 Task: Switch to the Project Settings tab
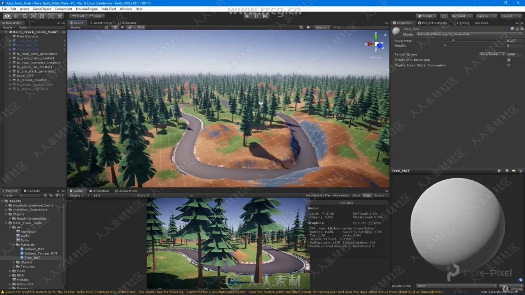432,23
